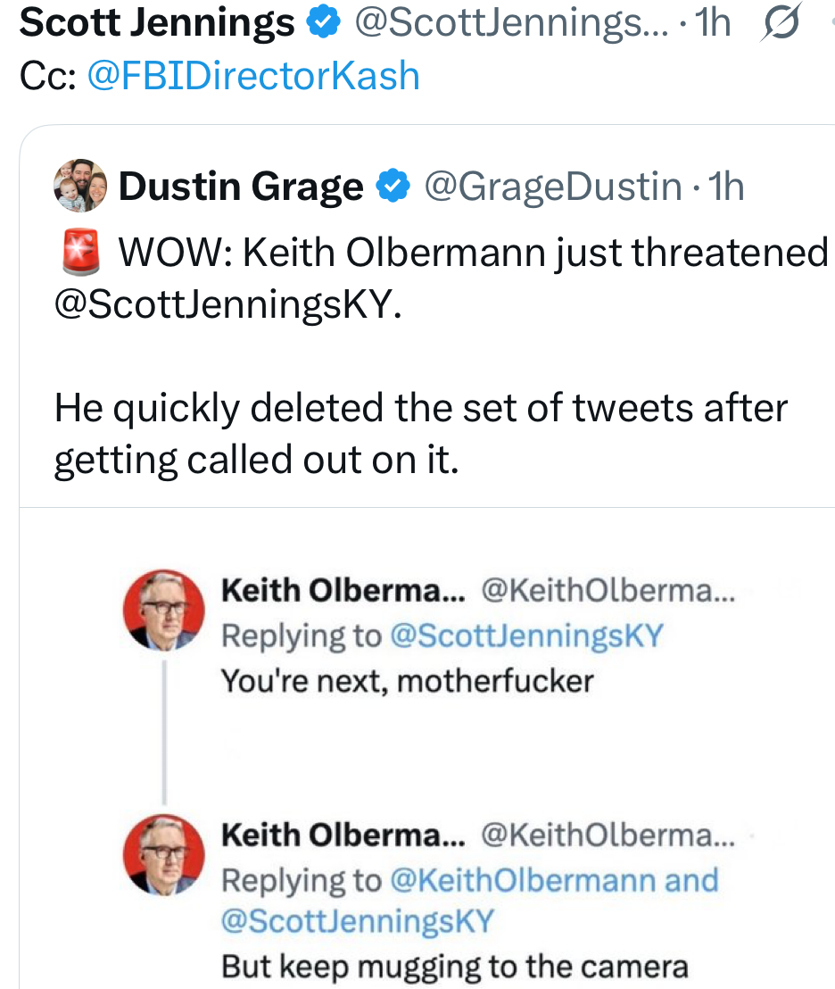Viewport: 835px width, 989px height.
Task: Click the 1h timestamp beside @GrageDustin
Action: (723, 187)
